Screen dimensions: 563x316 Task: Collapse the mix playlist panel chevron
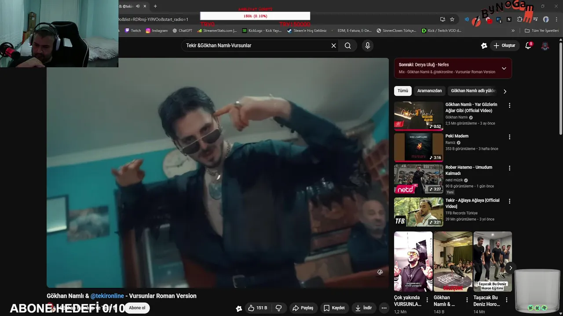click(504, 68)
